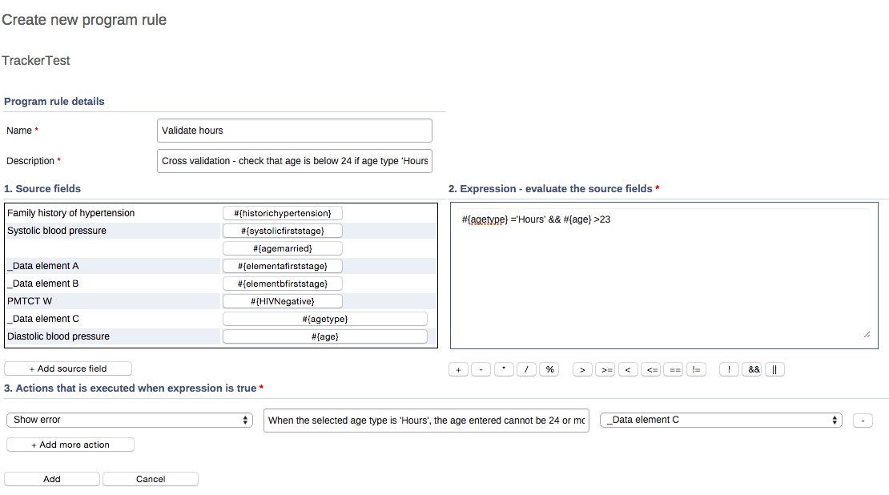The image size is (889, 495).
Task: Click the plus (+) operator button
Action: [x=459, y=369]
